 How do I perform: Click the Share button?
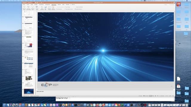166,5
